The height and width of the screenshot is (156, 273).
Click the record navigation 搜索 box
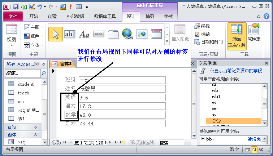tap(171, 143)
